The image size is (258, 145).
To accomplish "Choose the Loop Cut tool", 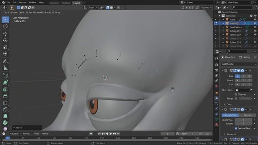I will [5, 103].
